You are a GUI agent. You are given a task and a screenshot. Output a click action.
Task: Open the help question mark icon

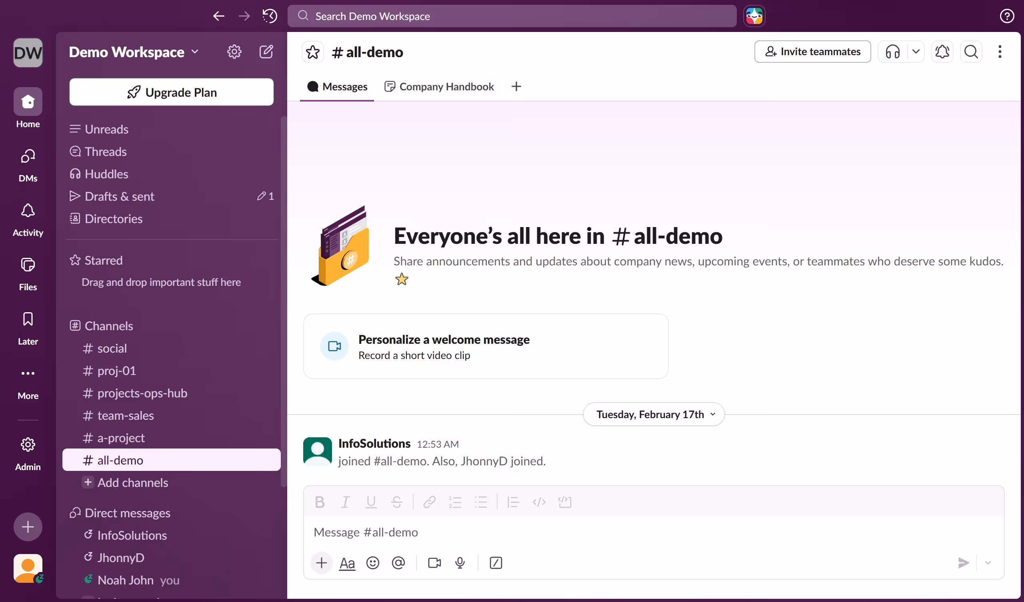[1007, 16]
